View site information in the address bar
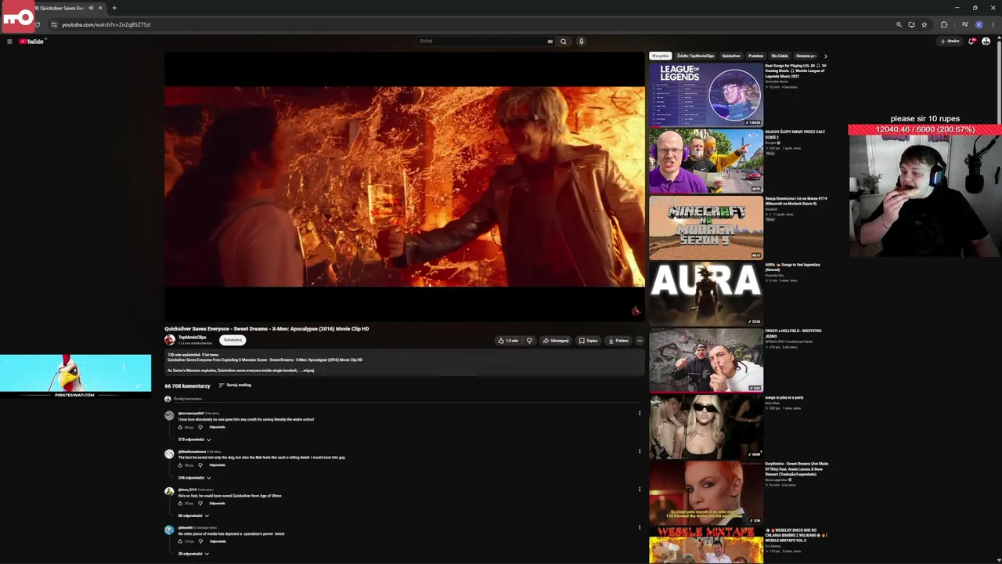 point(54,24)
